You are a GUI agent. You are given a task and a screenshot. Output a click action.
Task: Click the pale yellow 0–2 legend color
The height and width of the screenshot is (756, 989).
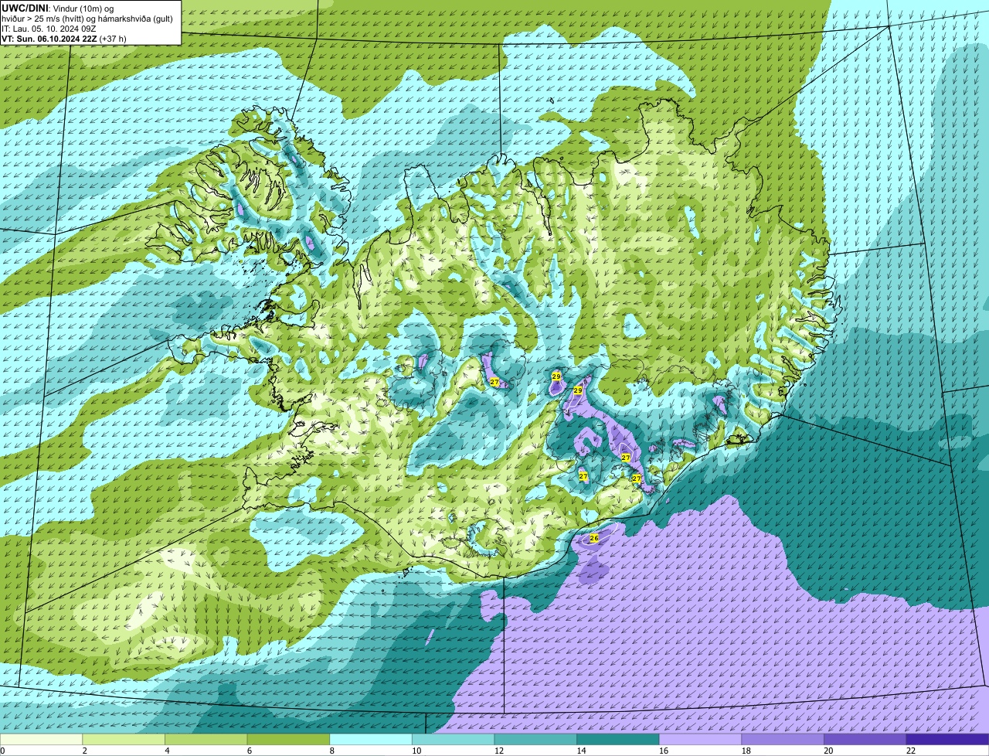41,740
